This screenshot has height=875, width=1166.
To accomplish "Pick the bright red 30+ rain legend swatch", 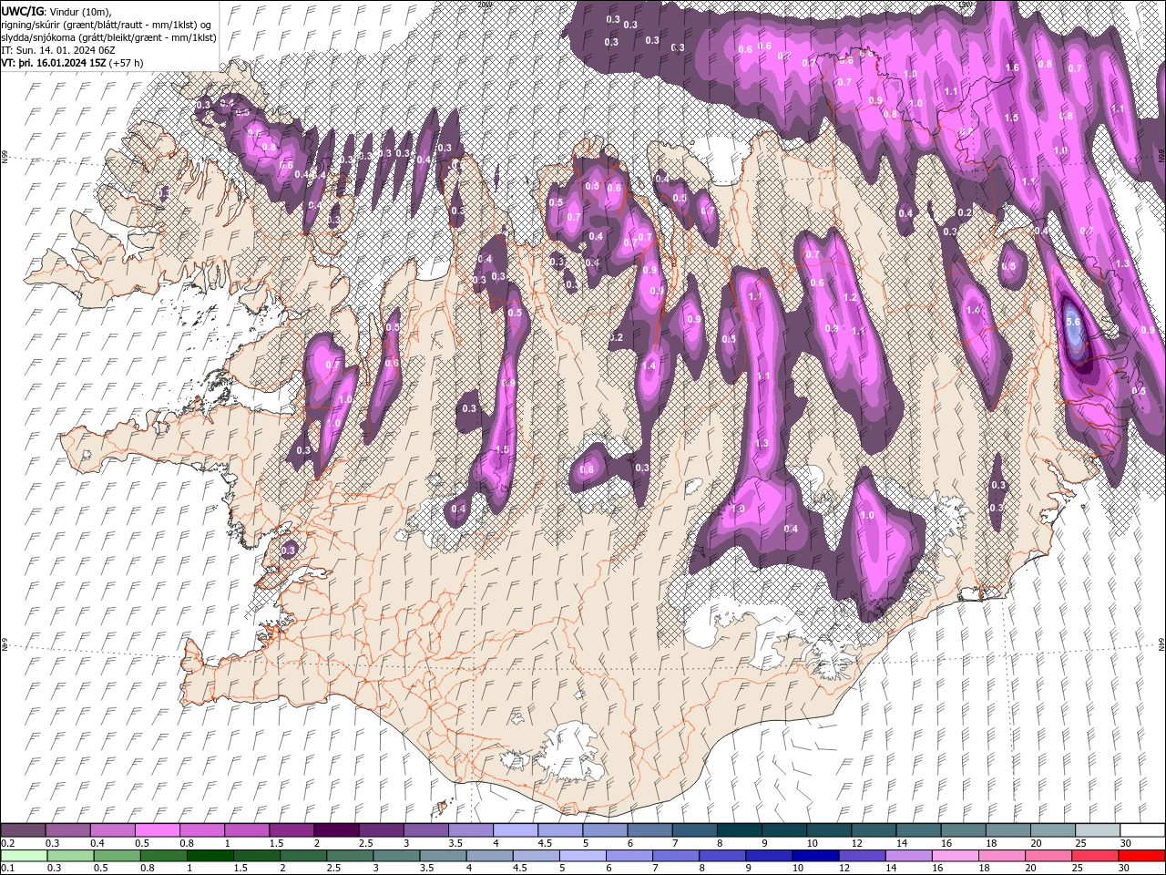I will [x=1141, y=856].
